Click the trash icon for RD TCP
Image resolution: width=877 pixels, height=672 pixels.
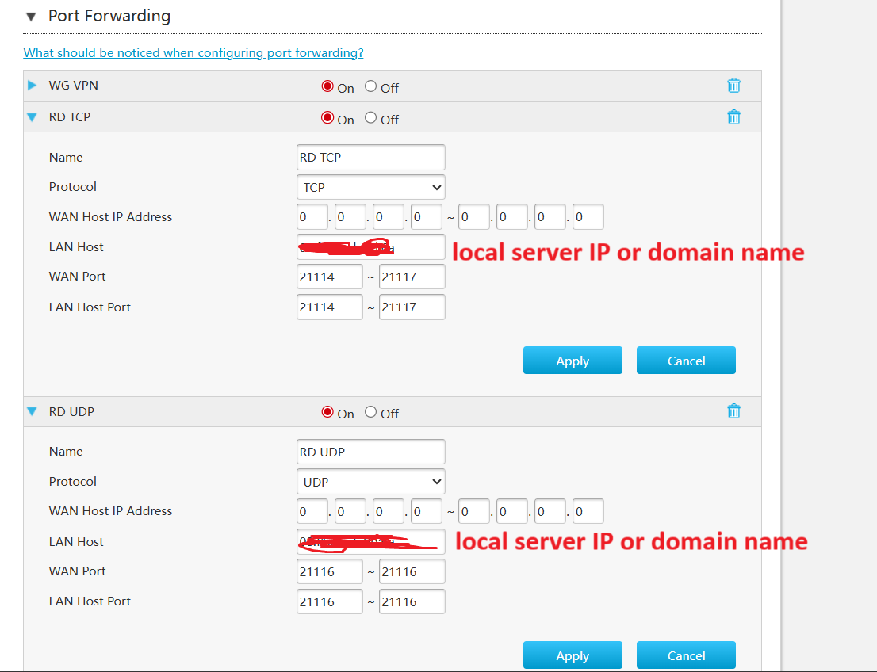733,117
